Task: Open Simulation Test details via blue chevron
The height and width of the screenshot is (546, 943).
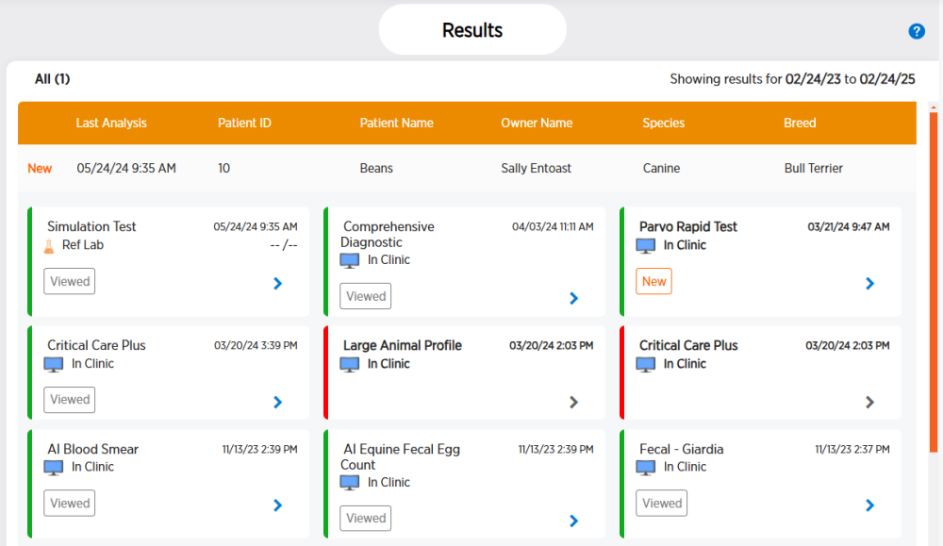Action: pyautogui.click(x=278, y=283)
